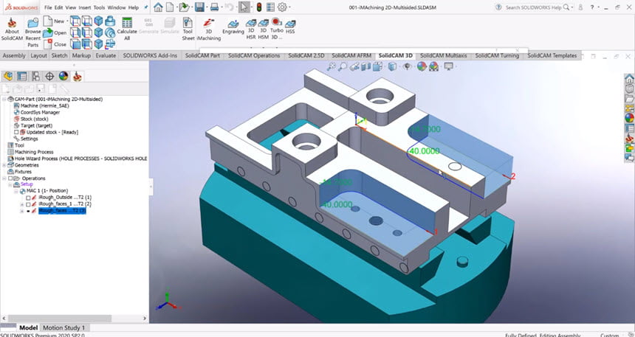Screen dimensions: 635x337
Task: Toggle Updated stock checkbox
Action: [x=16, y=132]
